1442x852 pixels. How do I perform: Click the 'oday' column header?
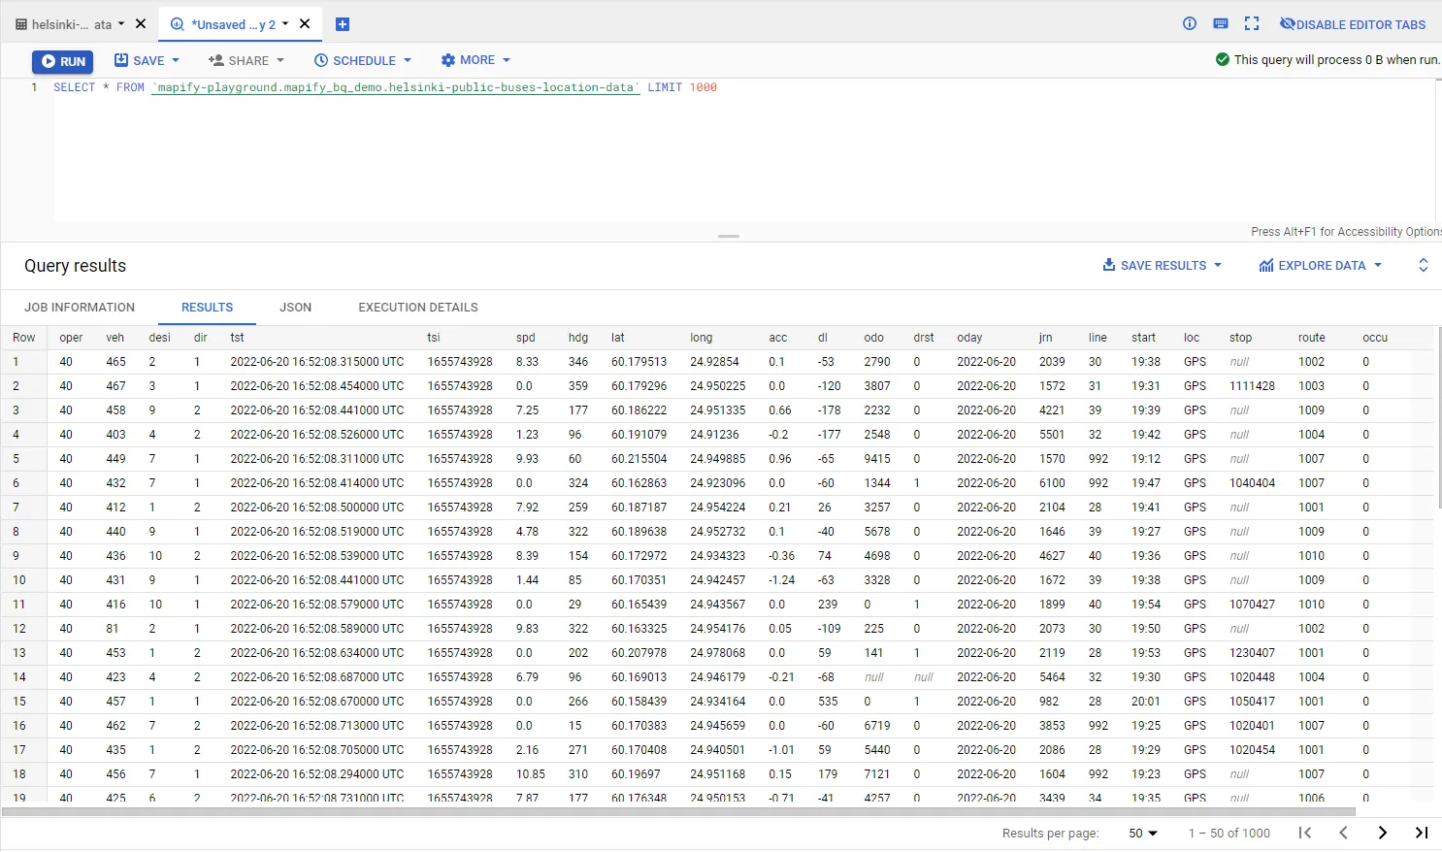[x=969, y=338]
